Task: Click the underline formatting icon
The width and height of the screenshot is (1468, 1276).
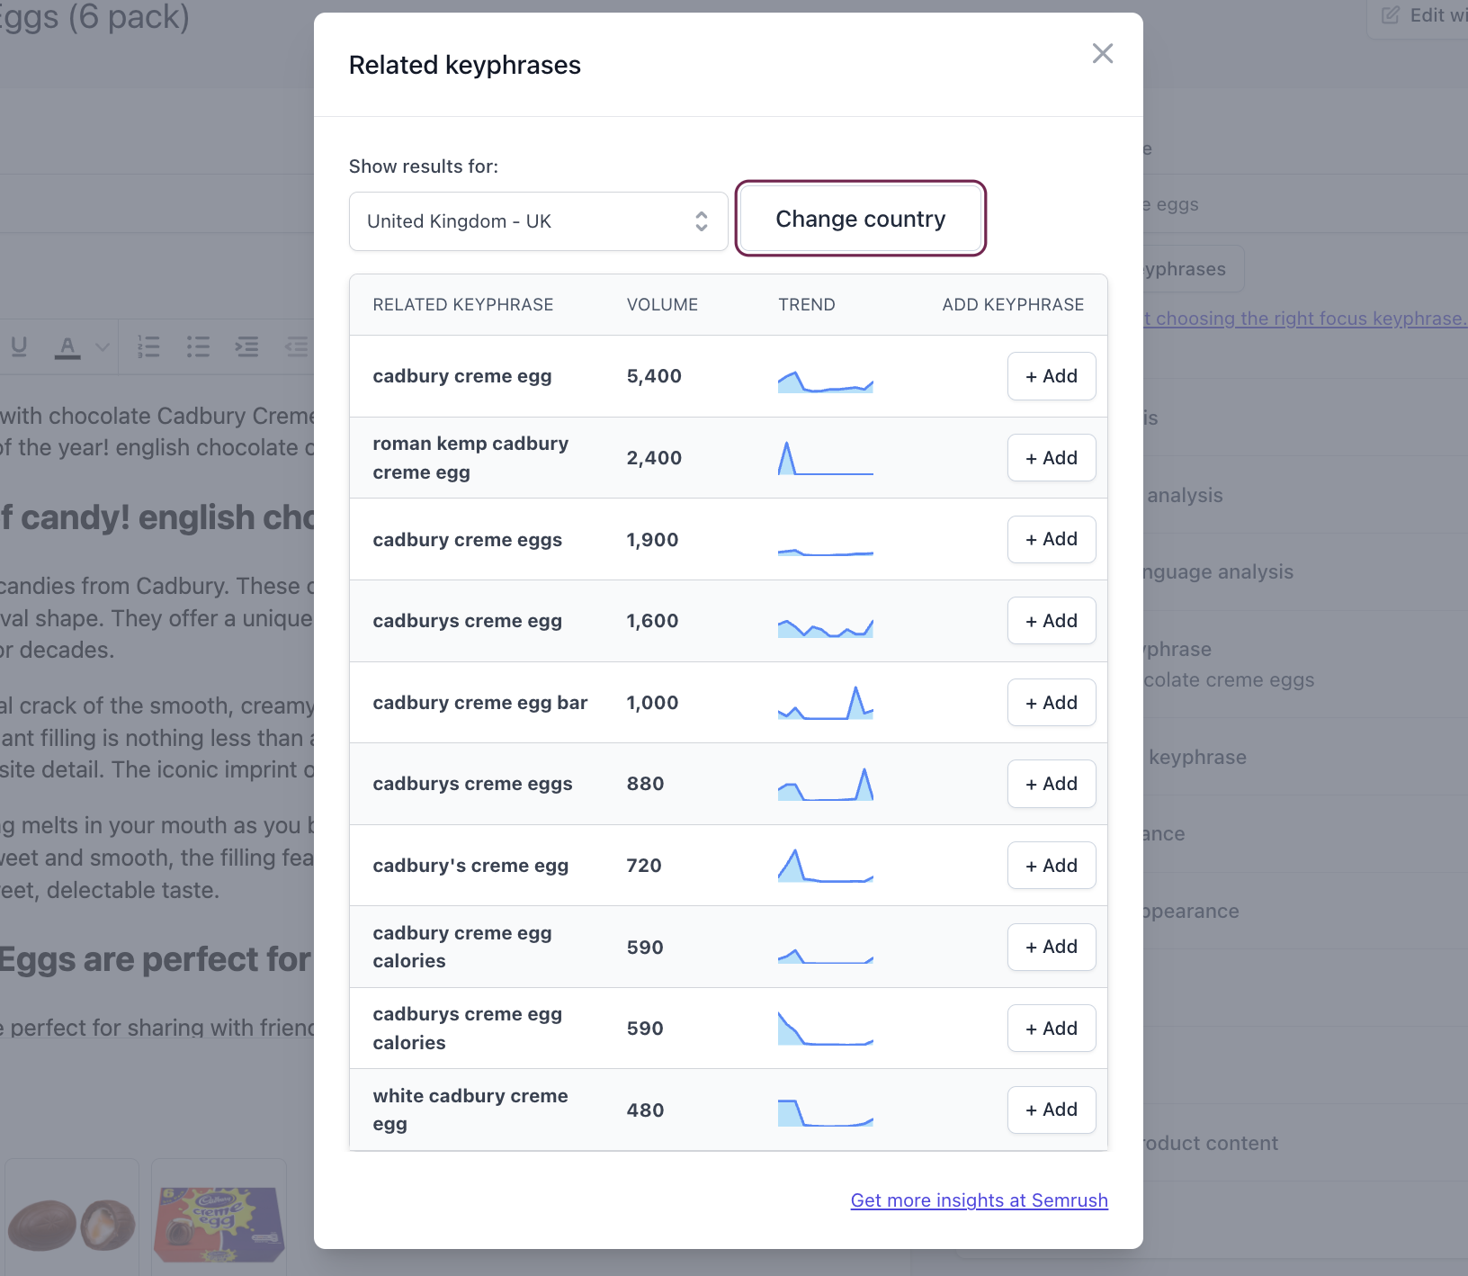Action: click(x=19, y=346)
